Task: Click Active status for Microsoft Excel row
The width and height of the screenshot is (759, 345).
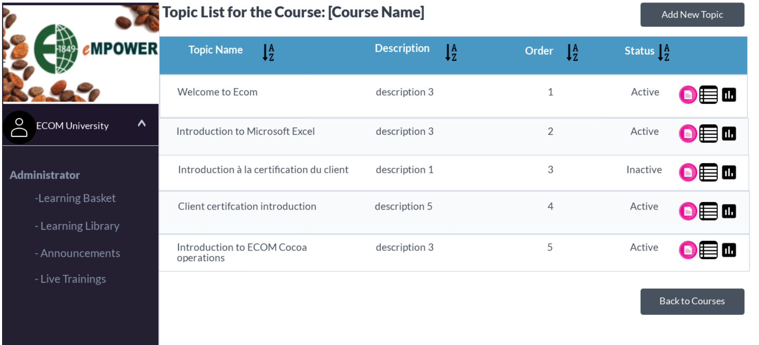Action: pos(644,131)
